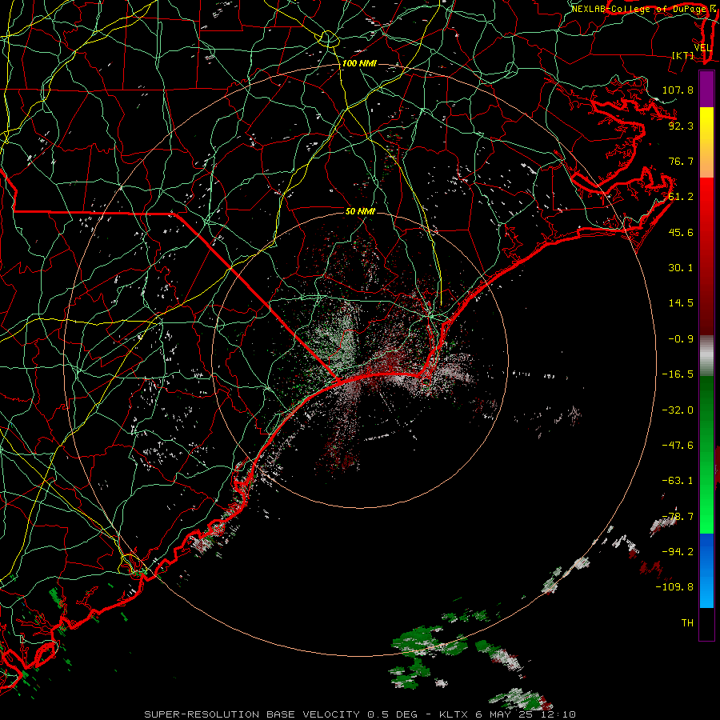Click the VEL legend title
Viewport: 720px width, 720px height.
702,48
